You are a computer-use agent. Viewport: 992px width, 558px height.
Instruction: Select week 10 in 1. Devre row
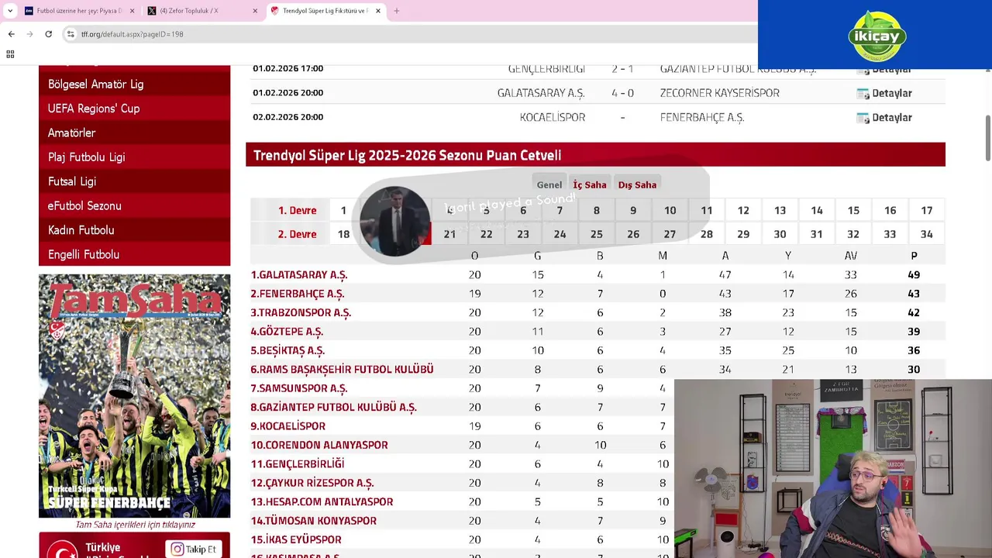[x=670, y=210]
